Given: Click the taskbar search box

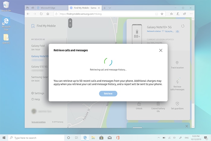Looking at the screenshot, I should coord(36,138).
